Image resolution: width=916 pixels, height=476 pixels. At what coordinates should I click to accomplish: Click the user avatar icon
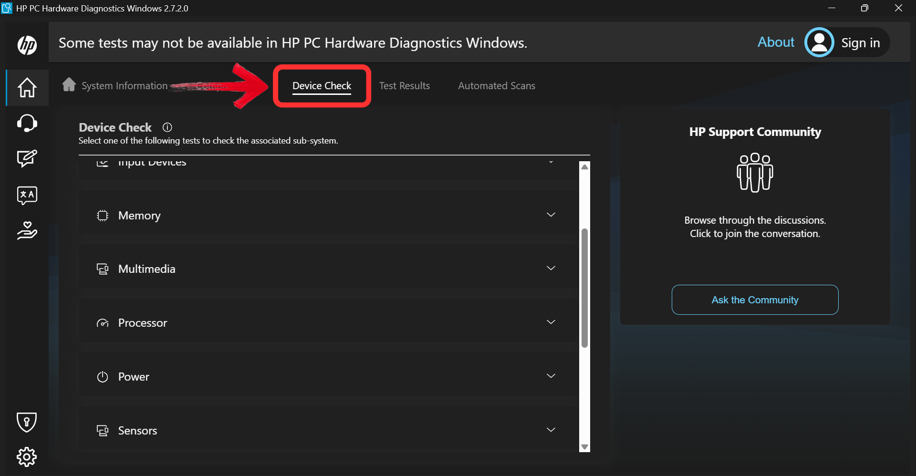point(820,42)
